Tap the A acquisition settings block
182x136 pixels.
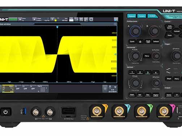(41, 19)
